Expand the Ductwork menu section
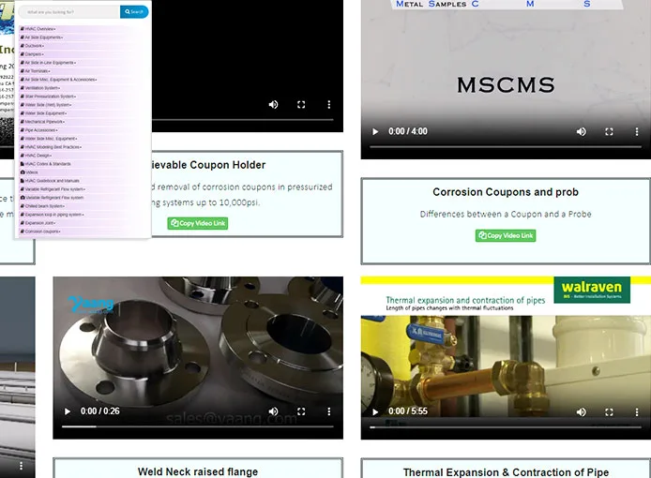 [x=35, y=46]
